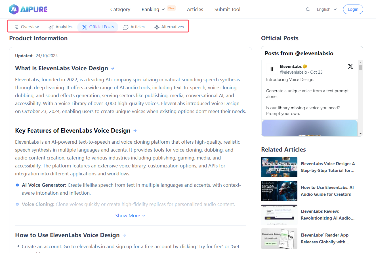Open the Submit Tool page
This screenshot has height=253, width=376.
pyautogui.click(x=227, y=9)
